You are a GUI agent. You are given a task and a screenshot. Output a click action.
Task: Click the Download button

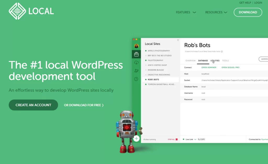click(248, 12)
